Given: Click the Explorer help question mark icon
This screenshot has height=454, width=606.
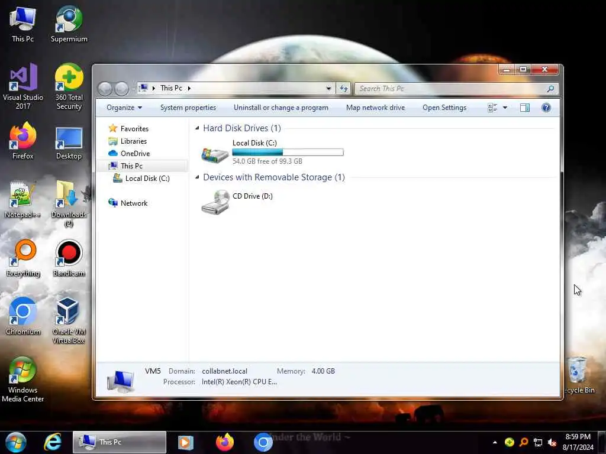Looking at the screenshot, I should [546, 108].
